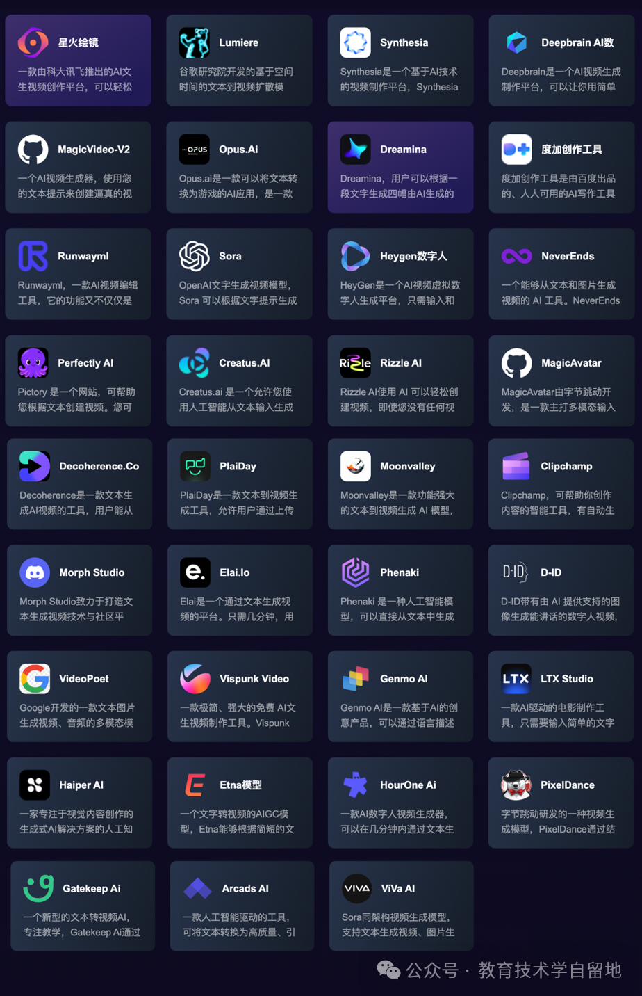The width and height of the screenshot is (642, 996).
Task: Click the Gatekeep Ai green smiley icon
Action: (x=38, y=888)
